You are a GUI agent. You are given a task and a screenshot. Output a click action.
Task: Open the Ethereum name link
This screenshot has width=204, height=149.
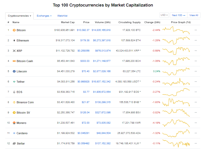coord(23,40)
